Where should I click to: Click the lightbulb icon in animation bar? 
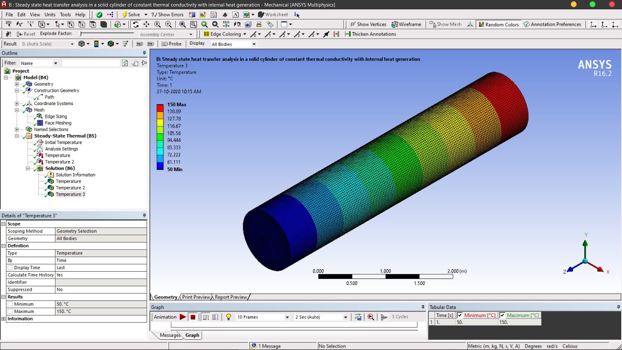pyautogui.click(x=228, y=317)
